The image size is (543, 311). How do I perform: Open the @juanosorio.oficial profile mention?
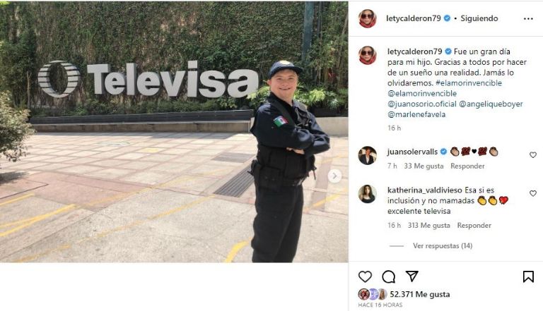coord(421,104)
